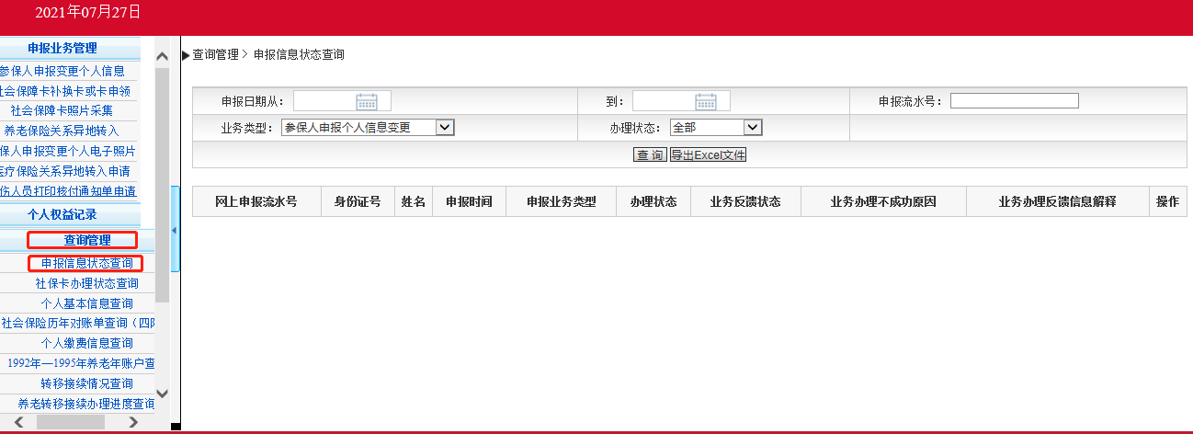Open 社保卡办理状态查询 link
This screenshot has width=1193, height=434.
(x=87, y=283)
